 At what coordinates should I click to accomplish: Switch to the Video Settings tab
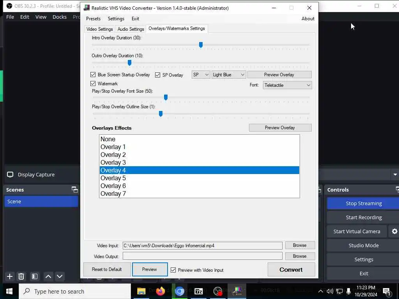pos(99,29)
